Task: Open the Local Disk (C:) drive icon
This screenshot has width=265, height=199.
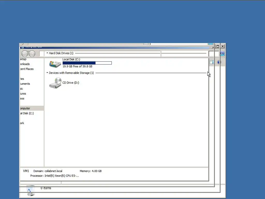Action: click(55, 64)
